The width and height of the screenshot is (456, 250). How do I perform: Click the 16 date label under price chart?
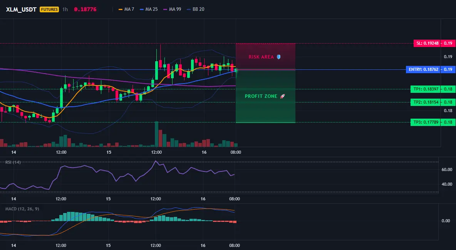click(204, 152)
